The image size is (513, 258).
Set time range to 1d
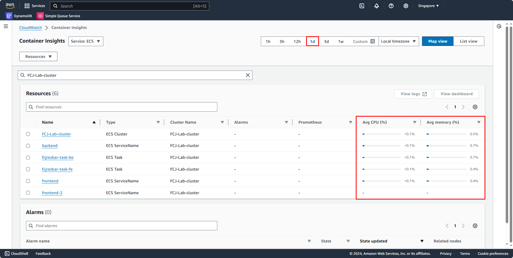pyautogui.click(x=313, y=41)
